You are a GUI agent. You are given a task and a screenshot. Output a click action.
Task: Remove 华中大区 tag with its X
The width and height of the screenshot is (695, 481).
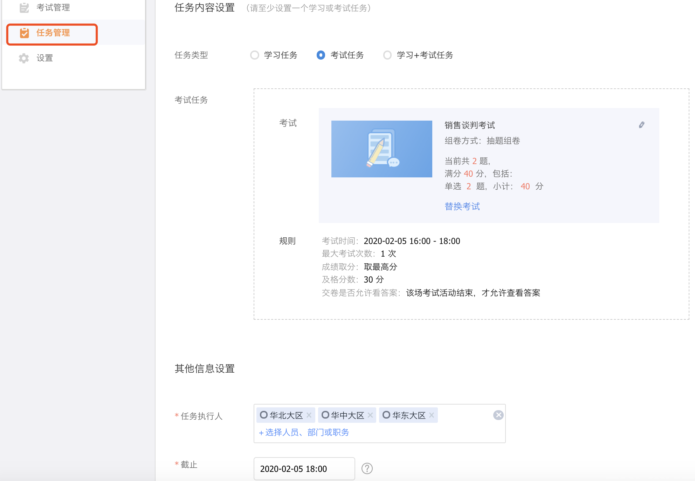coord(370,415)
